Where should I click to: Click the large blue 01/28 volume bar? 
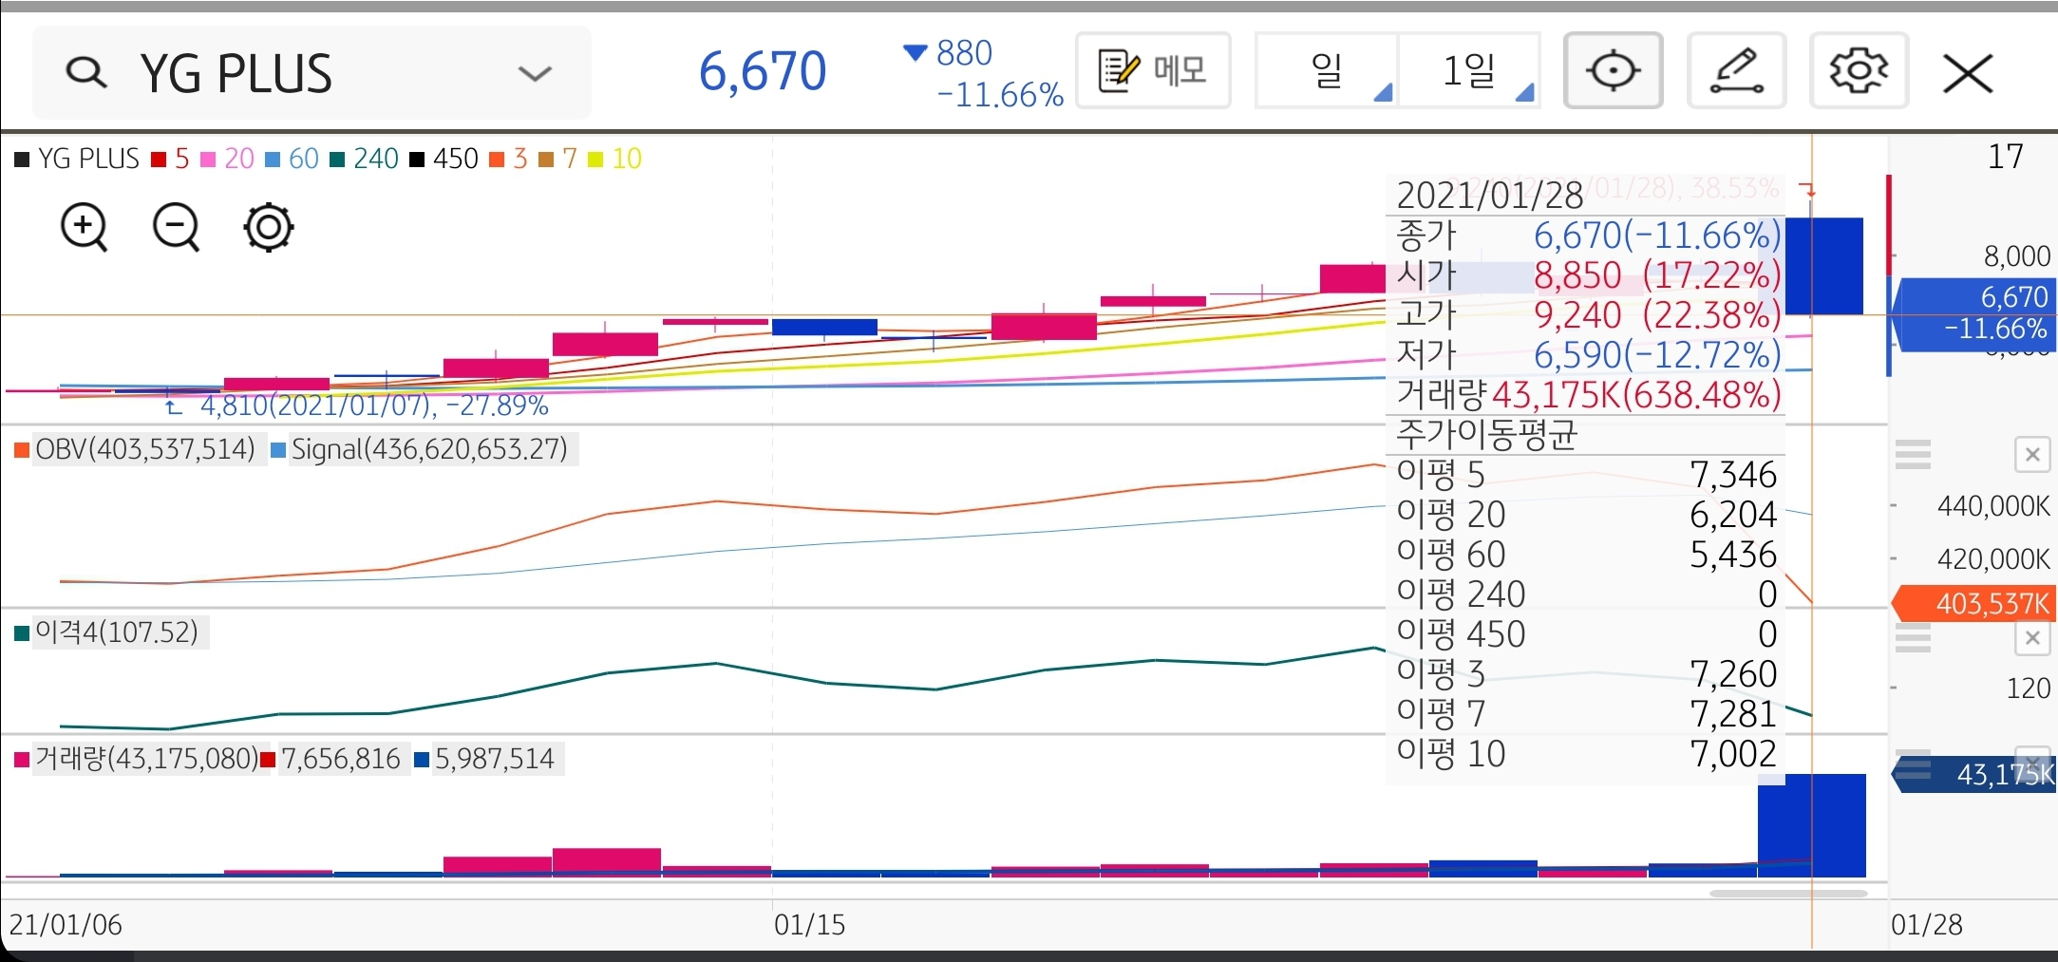pos(1812,825)
